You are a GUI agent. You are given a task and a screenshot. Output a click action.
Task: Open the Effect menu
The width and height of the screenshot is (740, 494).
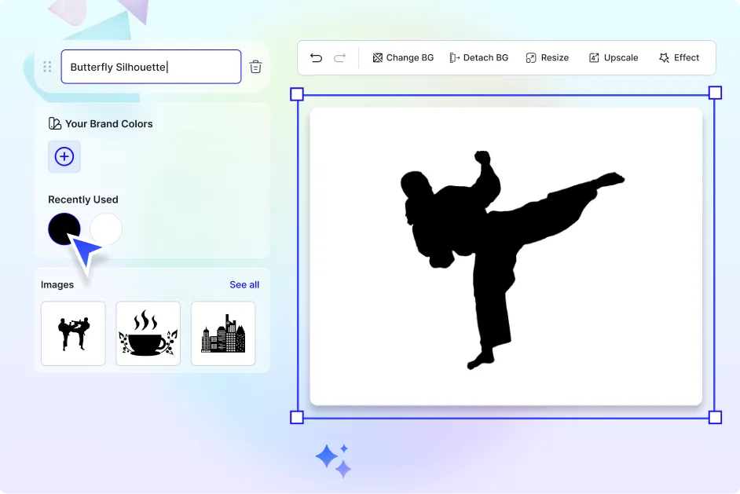coord(679,58)
